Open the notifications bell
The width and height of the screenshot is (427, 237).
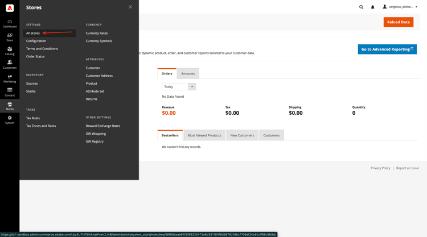[372, 7]
